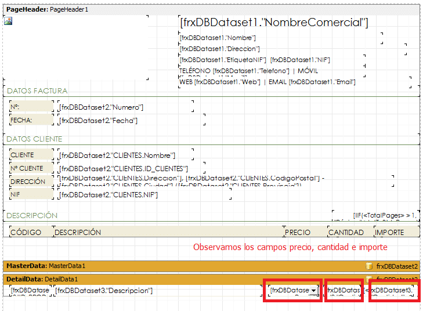The image size is (423, 311).
Task: Select the DIRECCIÓN label box
Action: 31,181
